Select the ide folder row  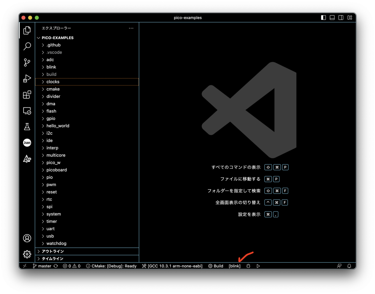tap(87, 140)
